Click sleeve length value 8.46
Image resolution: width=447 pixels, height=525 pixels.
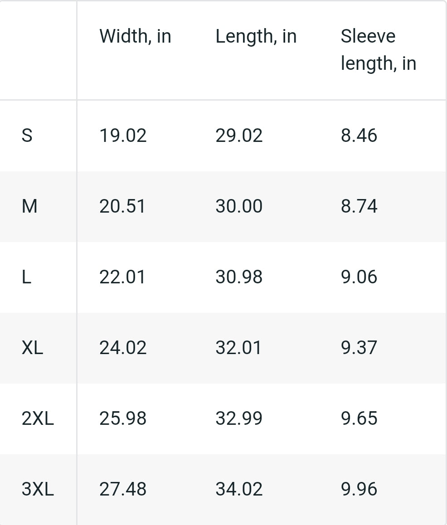pyautogui.click(x=359, y=136)
